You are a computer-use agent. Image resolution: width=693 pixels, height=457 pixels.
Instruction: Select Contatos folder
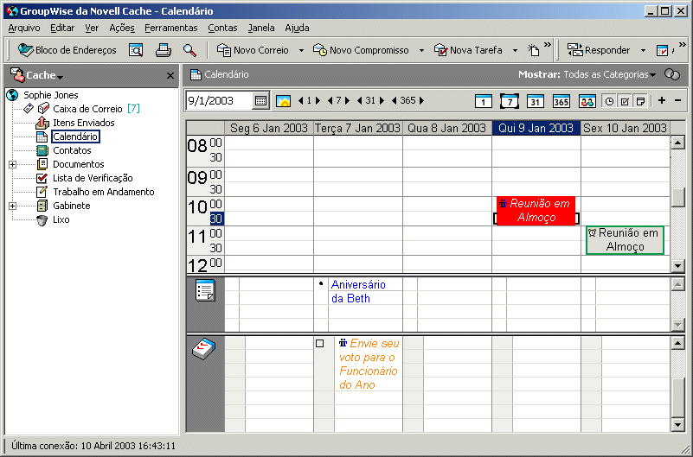[x=72, y=150]
